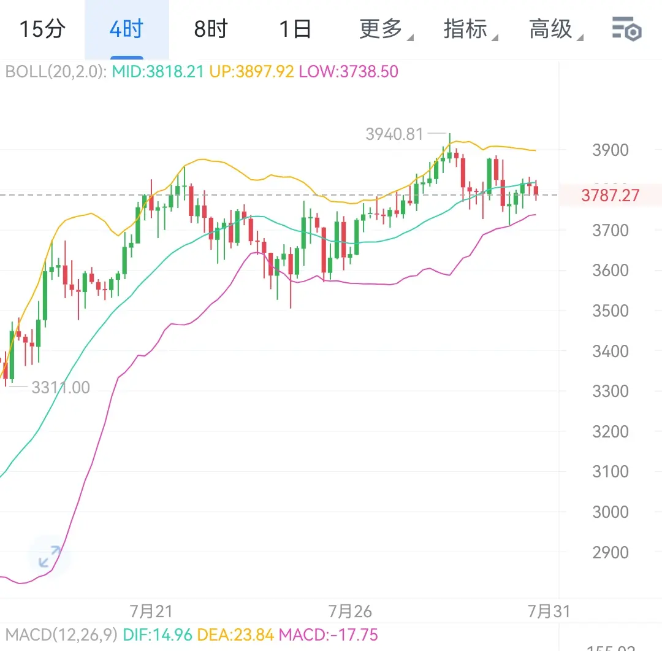Tap the fullscreen expand chart icon
Viewport: 662px width, 651px height.
[x=50, y=557]
